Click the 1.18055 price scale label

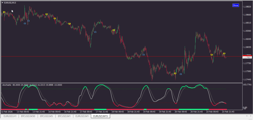(247, 47)
